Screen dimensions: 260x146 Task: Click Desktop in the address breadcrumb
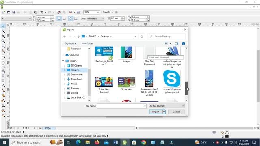[x=105, y=36]
